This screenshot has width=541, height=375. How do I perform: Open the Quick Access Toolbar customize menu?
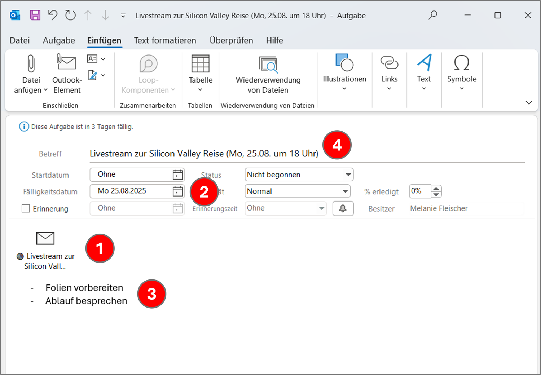[123, 16]
